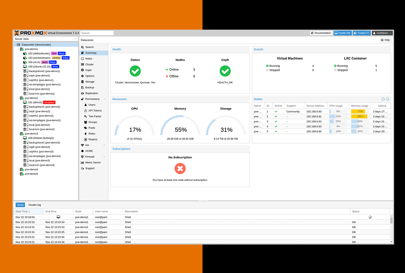The width and height of the screenshot is (405, 273).
Task: Select the node row with address 192.168.6.80
Action: [321, 112]
